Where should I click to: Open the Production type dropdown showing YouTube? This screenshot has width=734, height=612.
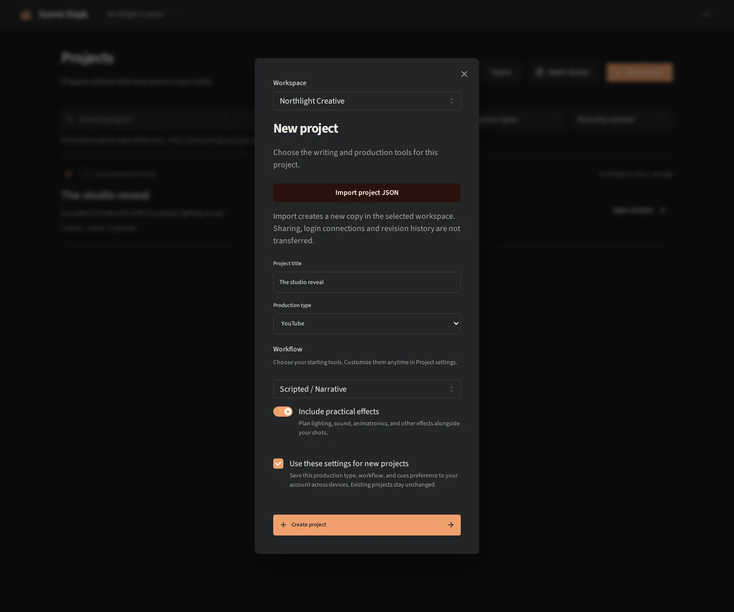367,323
